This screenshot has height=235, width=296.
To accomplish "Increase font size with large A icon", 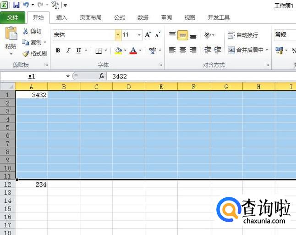I will click(148, 35).
